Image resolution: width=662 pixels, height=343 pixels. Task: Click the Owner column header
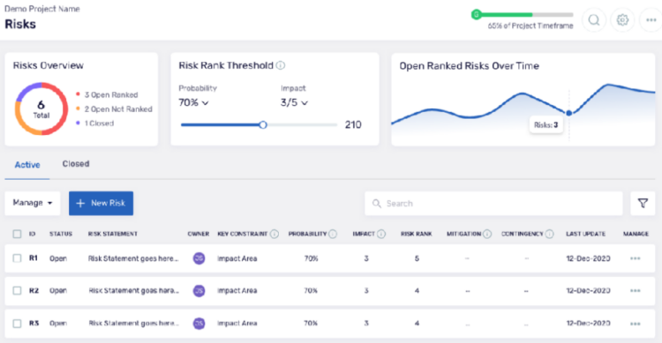pyautogui.click(x=199, y=234)
